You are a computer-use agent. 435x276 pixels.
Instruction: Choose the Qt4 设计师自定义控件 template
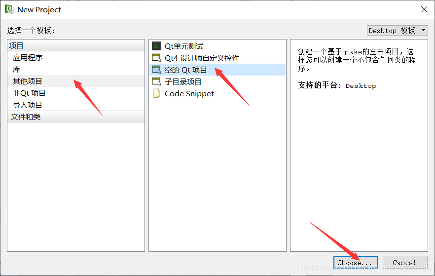pyautogui.click(x=217, y=58)
